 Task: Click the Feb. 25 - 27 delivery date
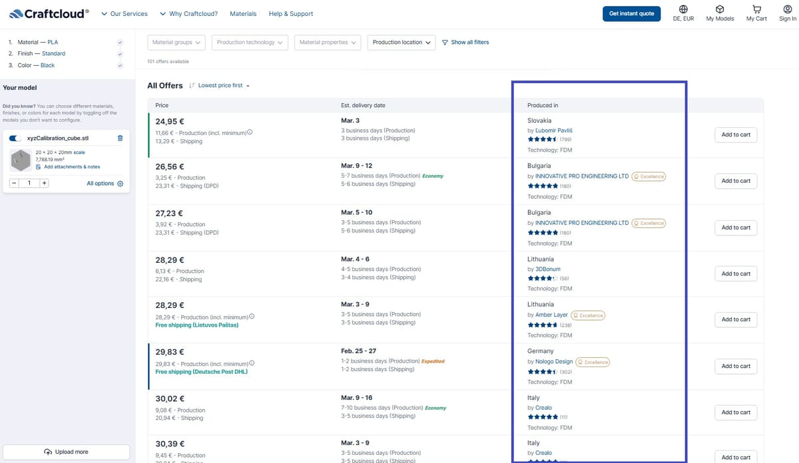pyautogui.click(x=358, y=351)
